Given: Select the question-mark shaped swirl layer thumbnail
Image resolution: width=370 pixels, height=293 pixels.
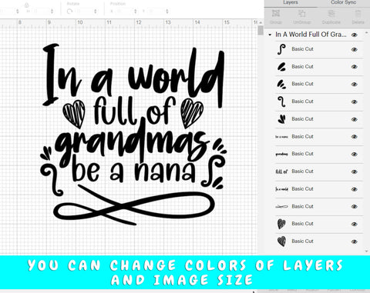Looking at the screenshot, I should (x=281, y=102).
